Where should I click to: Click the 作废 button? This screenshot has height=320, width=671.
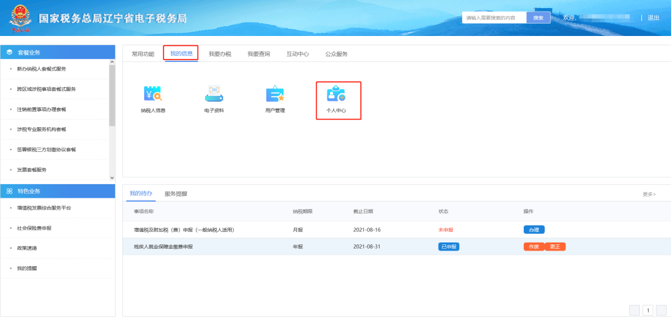tap(534, 247)
